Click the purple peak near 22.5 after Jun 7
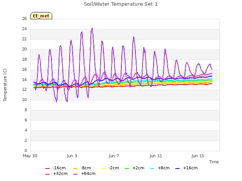 point(133,37)
